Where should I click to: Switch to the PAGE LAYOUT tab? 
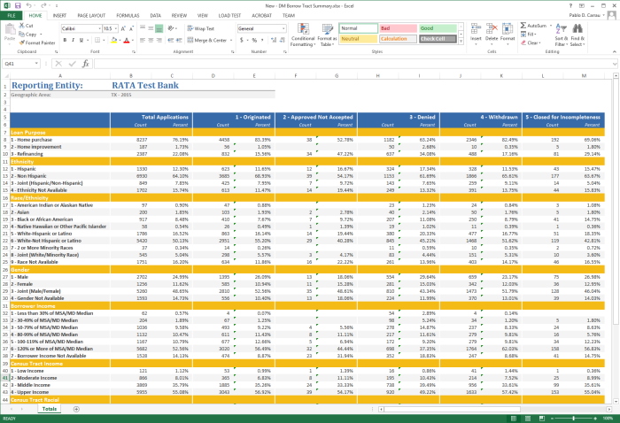tap(91, 15)
